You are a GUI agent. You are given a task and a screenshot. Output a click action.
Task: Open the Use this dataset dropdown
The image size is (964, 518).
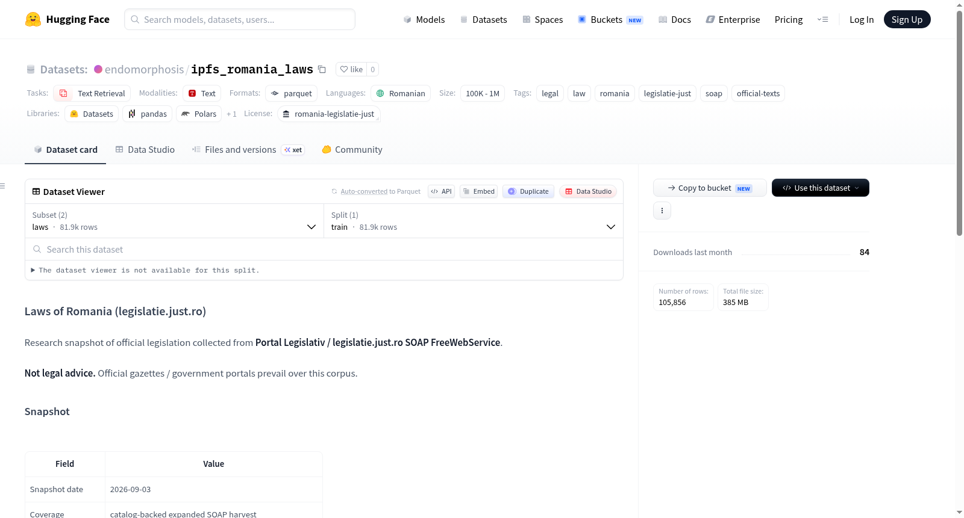[x=821, y=188]
